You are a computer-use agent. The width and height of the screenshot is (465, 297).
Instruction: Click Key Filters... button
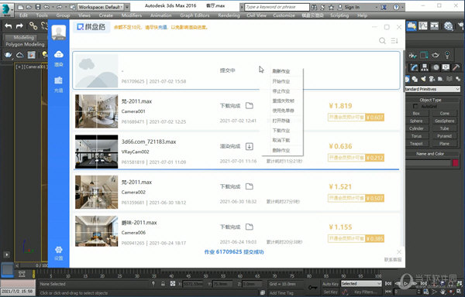click(x=366, y=292)
